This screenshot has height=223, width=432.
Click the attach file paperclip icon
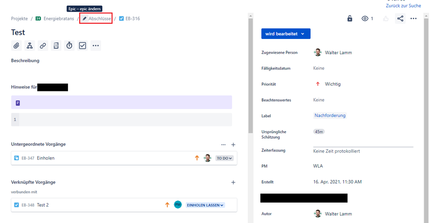tap(16, 45)
